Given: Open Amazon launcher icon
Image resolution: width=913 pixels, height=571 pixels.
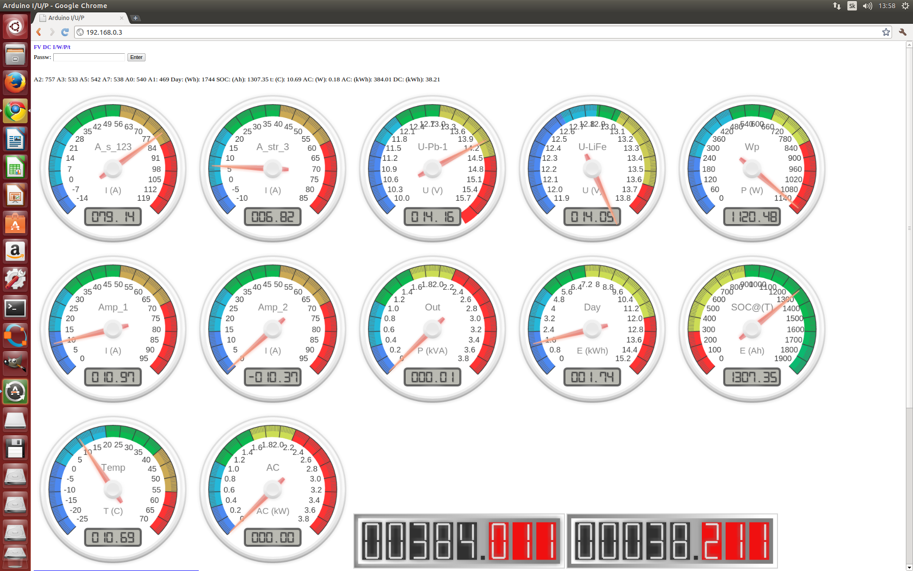Looking at the screenshot, I should coord(15,252).
